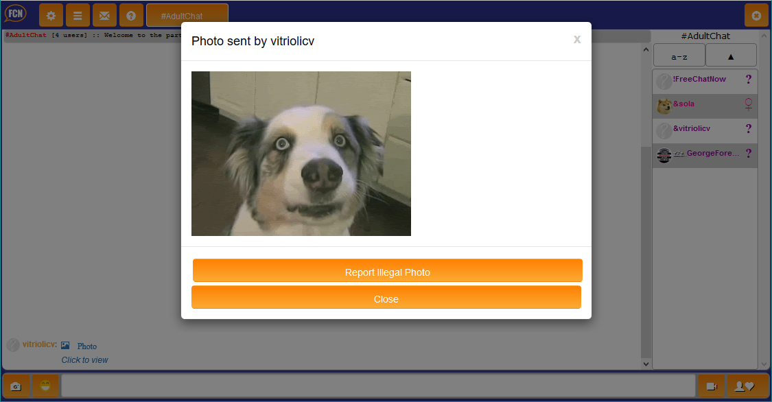Toggle the user list sort direction arrow
This screenshot has width=772, height=402.
click(731, 56)
